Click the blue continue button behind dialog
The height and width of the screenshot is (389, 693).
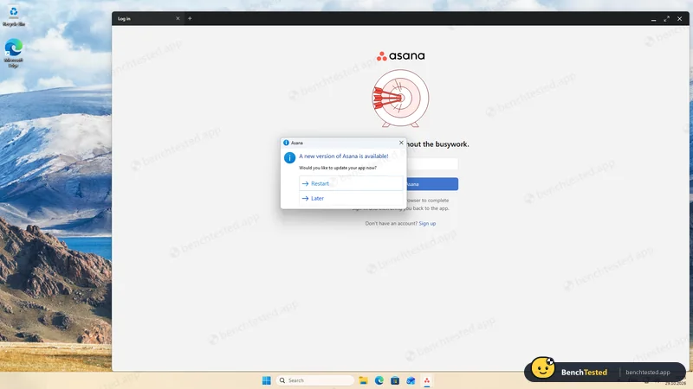coord(431,184)
